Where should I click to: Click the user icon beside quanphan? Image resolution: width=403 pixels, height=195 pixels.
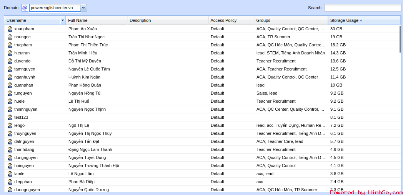tap(10, 85)
